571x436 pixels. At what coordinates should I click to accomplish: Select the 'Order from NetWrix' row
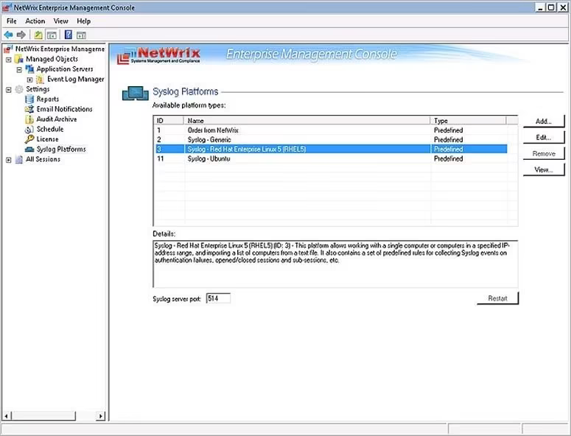(331, 130)
